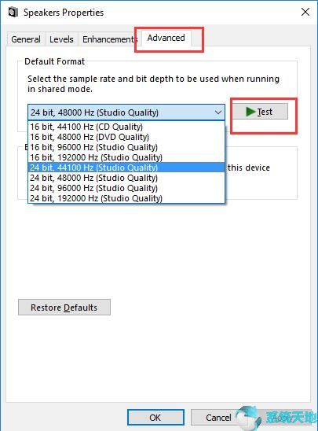Pick 16 bit, 96000 Hz (Studio Quality)
This screenshot has height=431, width=318.
pyautogui.click(x=126, y=147)
